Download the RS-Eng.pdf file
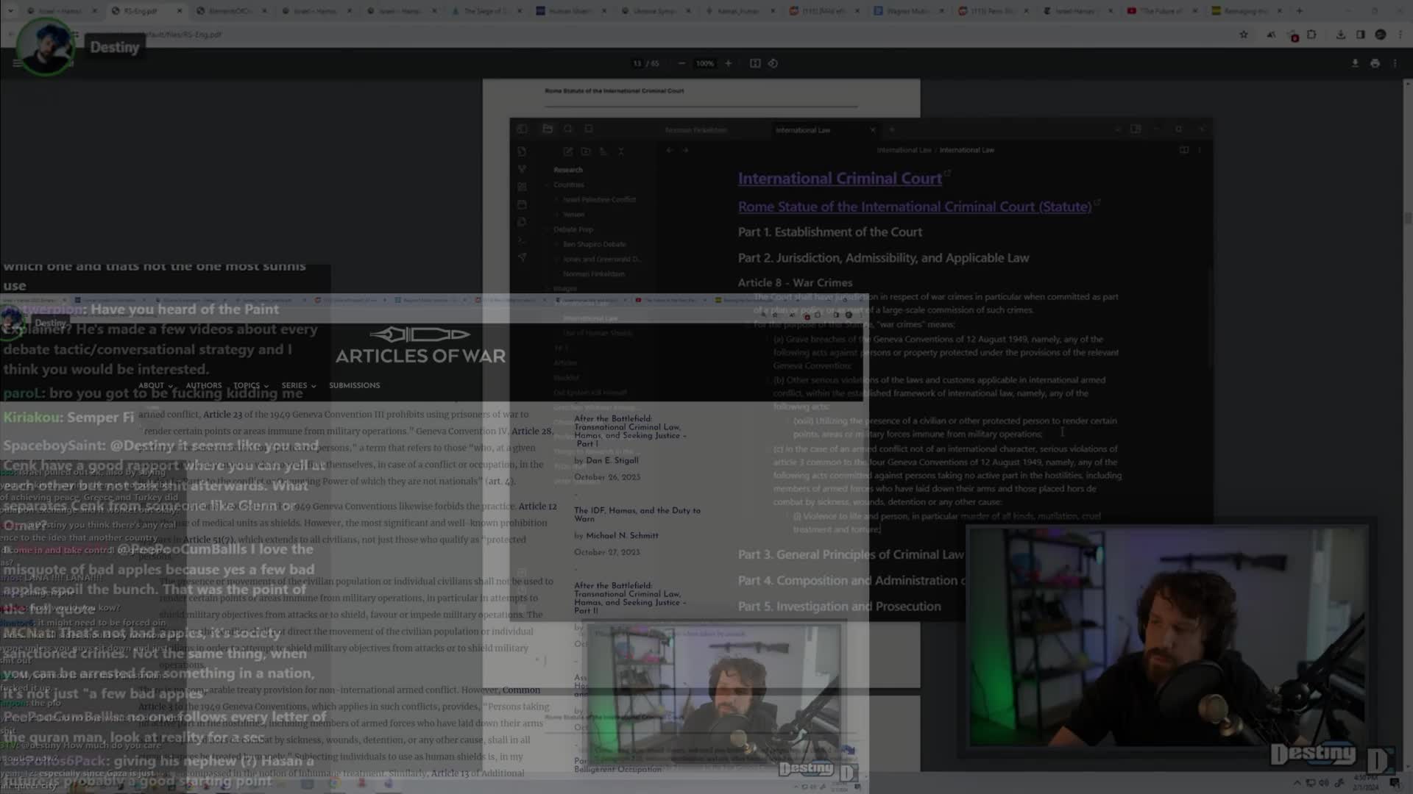 pyautogui.click(x=1355, y=63)
